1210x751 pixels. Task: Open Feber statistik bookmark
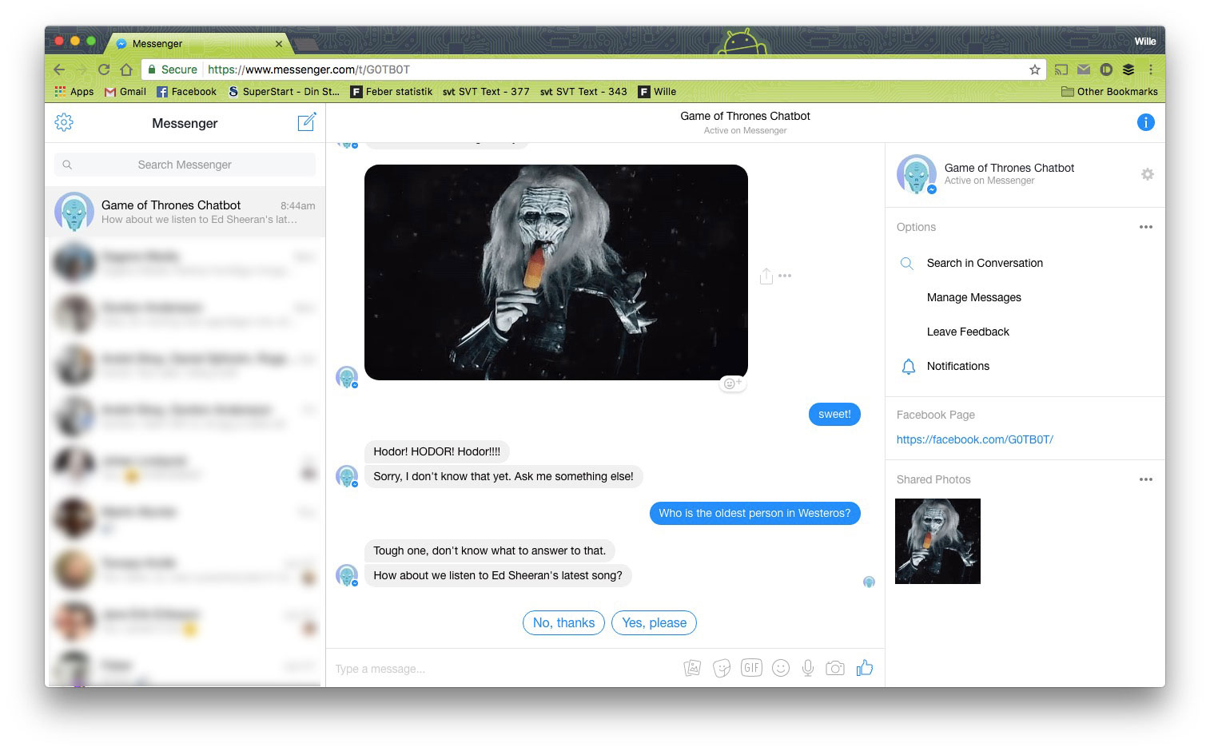click(392, 92)
